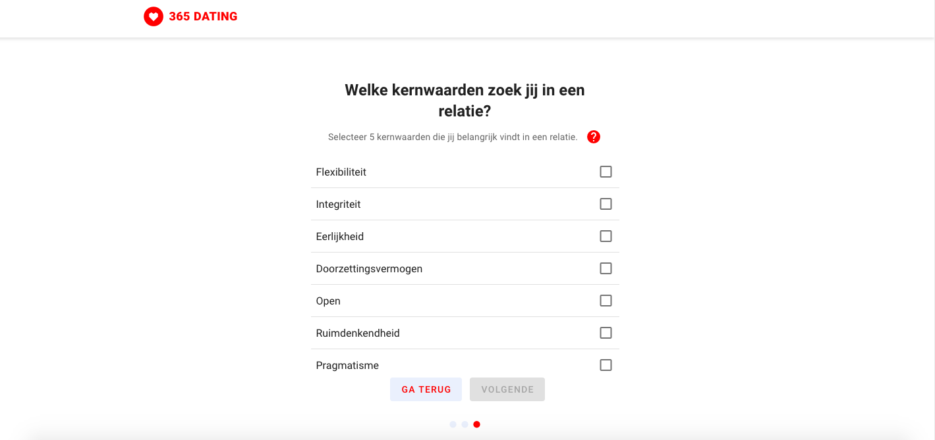Image resolution: width=935 pixels, height=440 pixels.
Task: Click the Doorzettingsvermogen row label
Action: 369,269
